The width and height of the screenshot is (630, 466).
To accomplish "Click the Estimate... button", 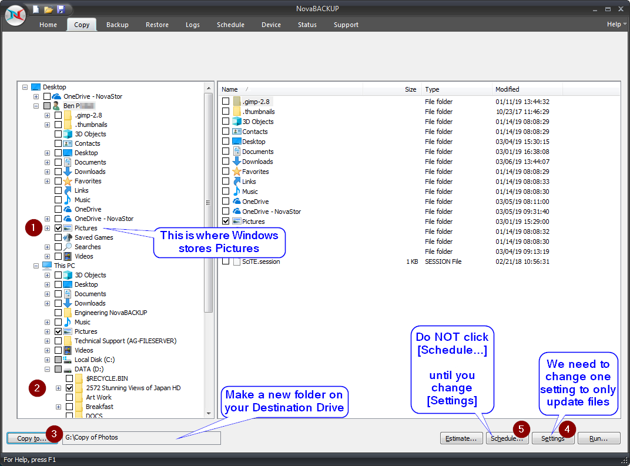I will (x=461, y=438).
